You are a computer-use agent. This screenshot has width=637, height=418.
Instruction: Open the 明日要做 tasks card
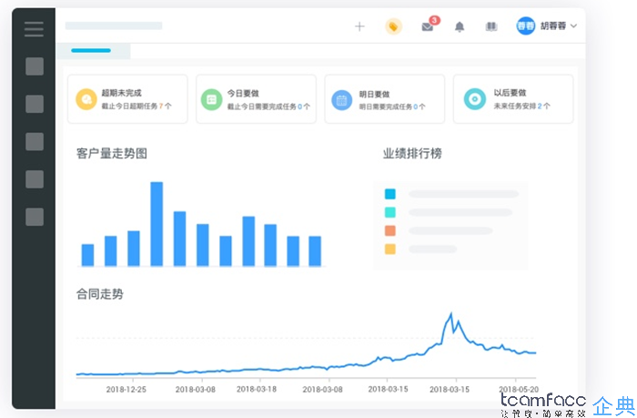click(384, 98)
